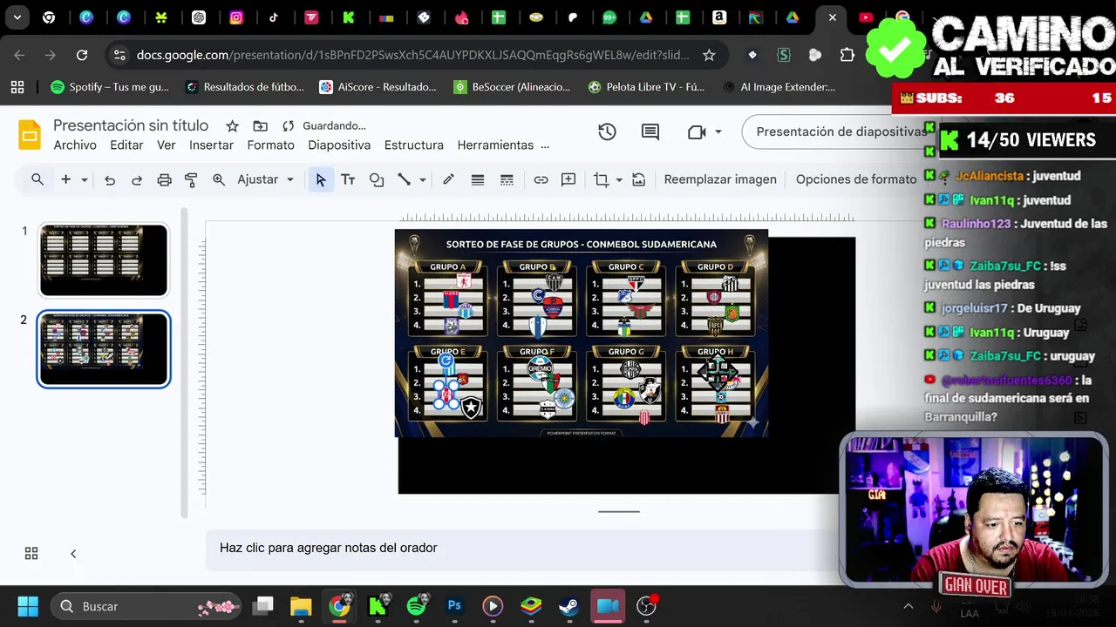Select the cursor selection tool
This screenshot has height=627, width=1116.
(x=321, y=179)
